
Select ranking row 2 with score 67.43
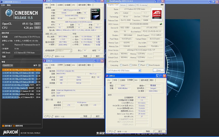(22, 73)
